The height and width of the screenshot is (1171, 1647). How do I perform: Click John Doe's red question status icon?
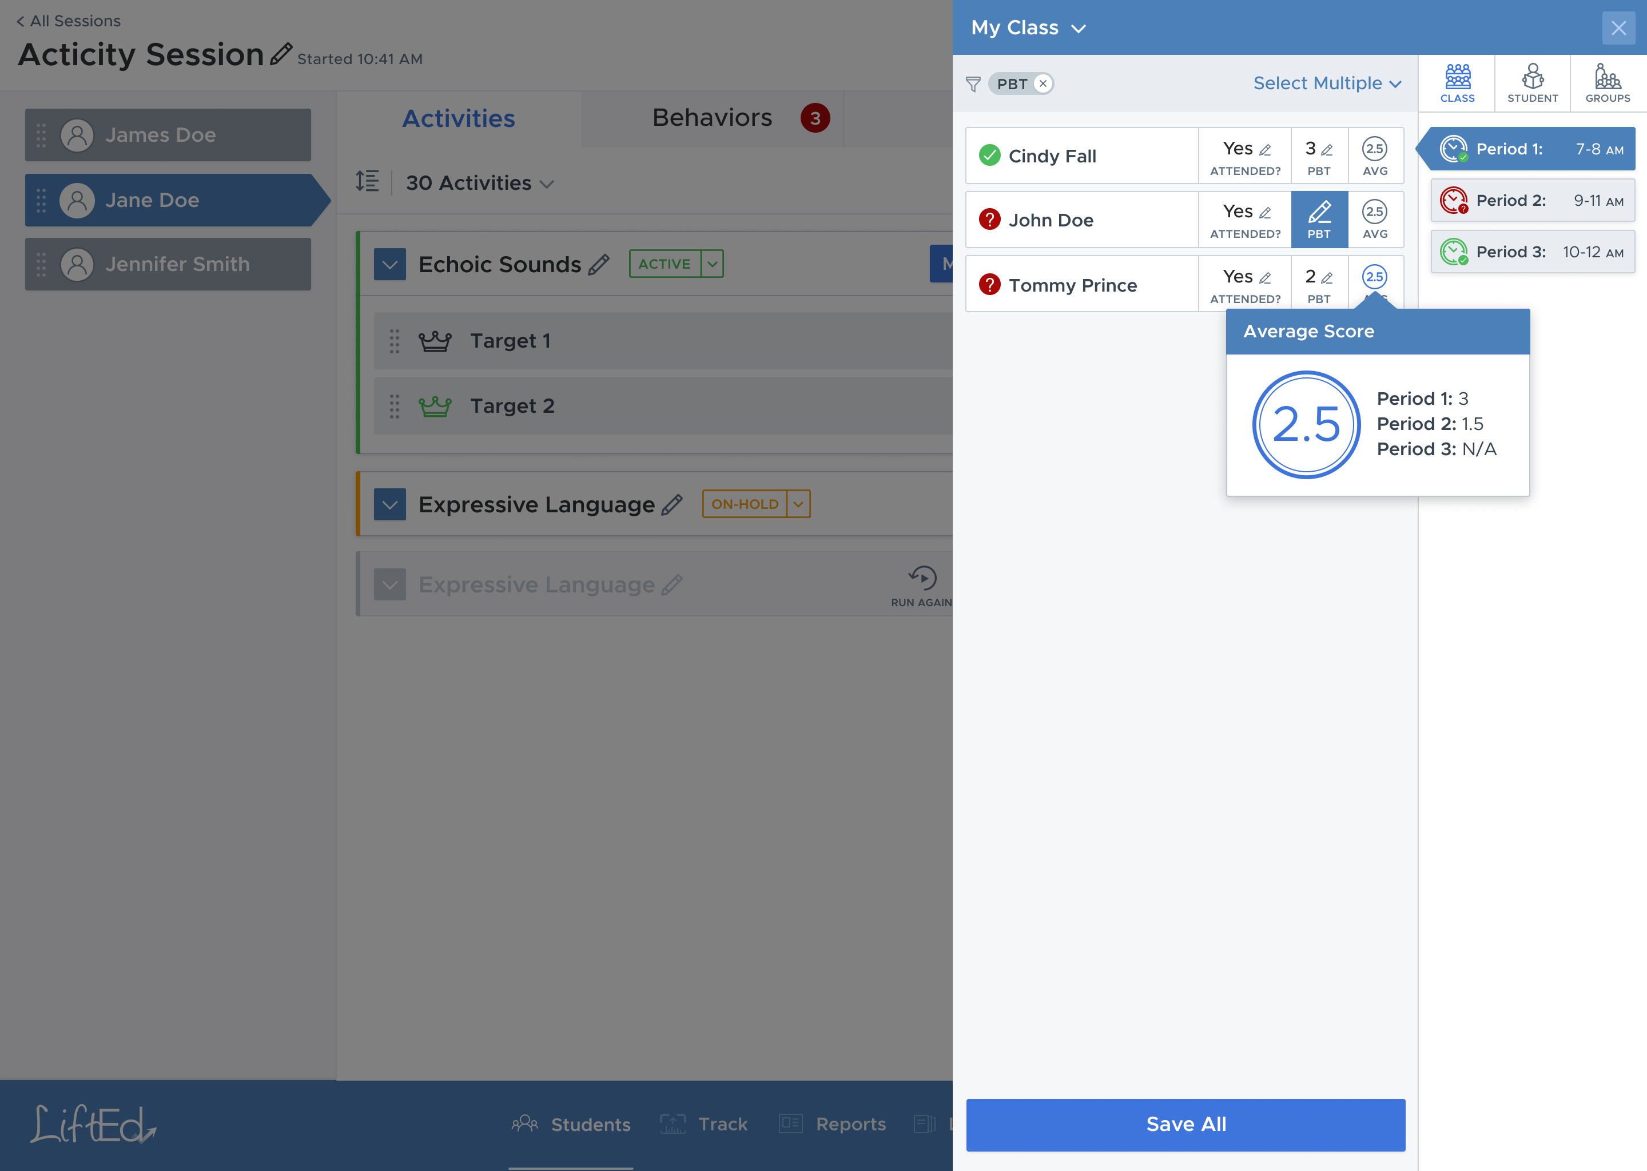[x=989, y=220]
